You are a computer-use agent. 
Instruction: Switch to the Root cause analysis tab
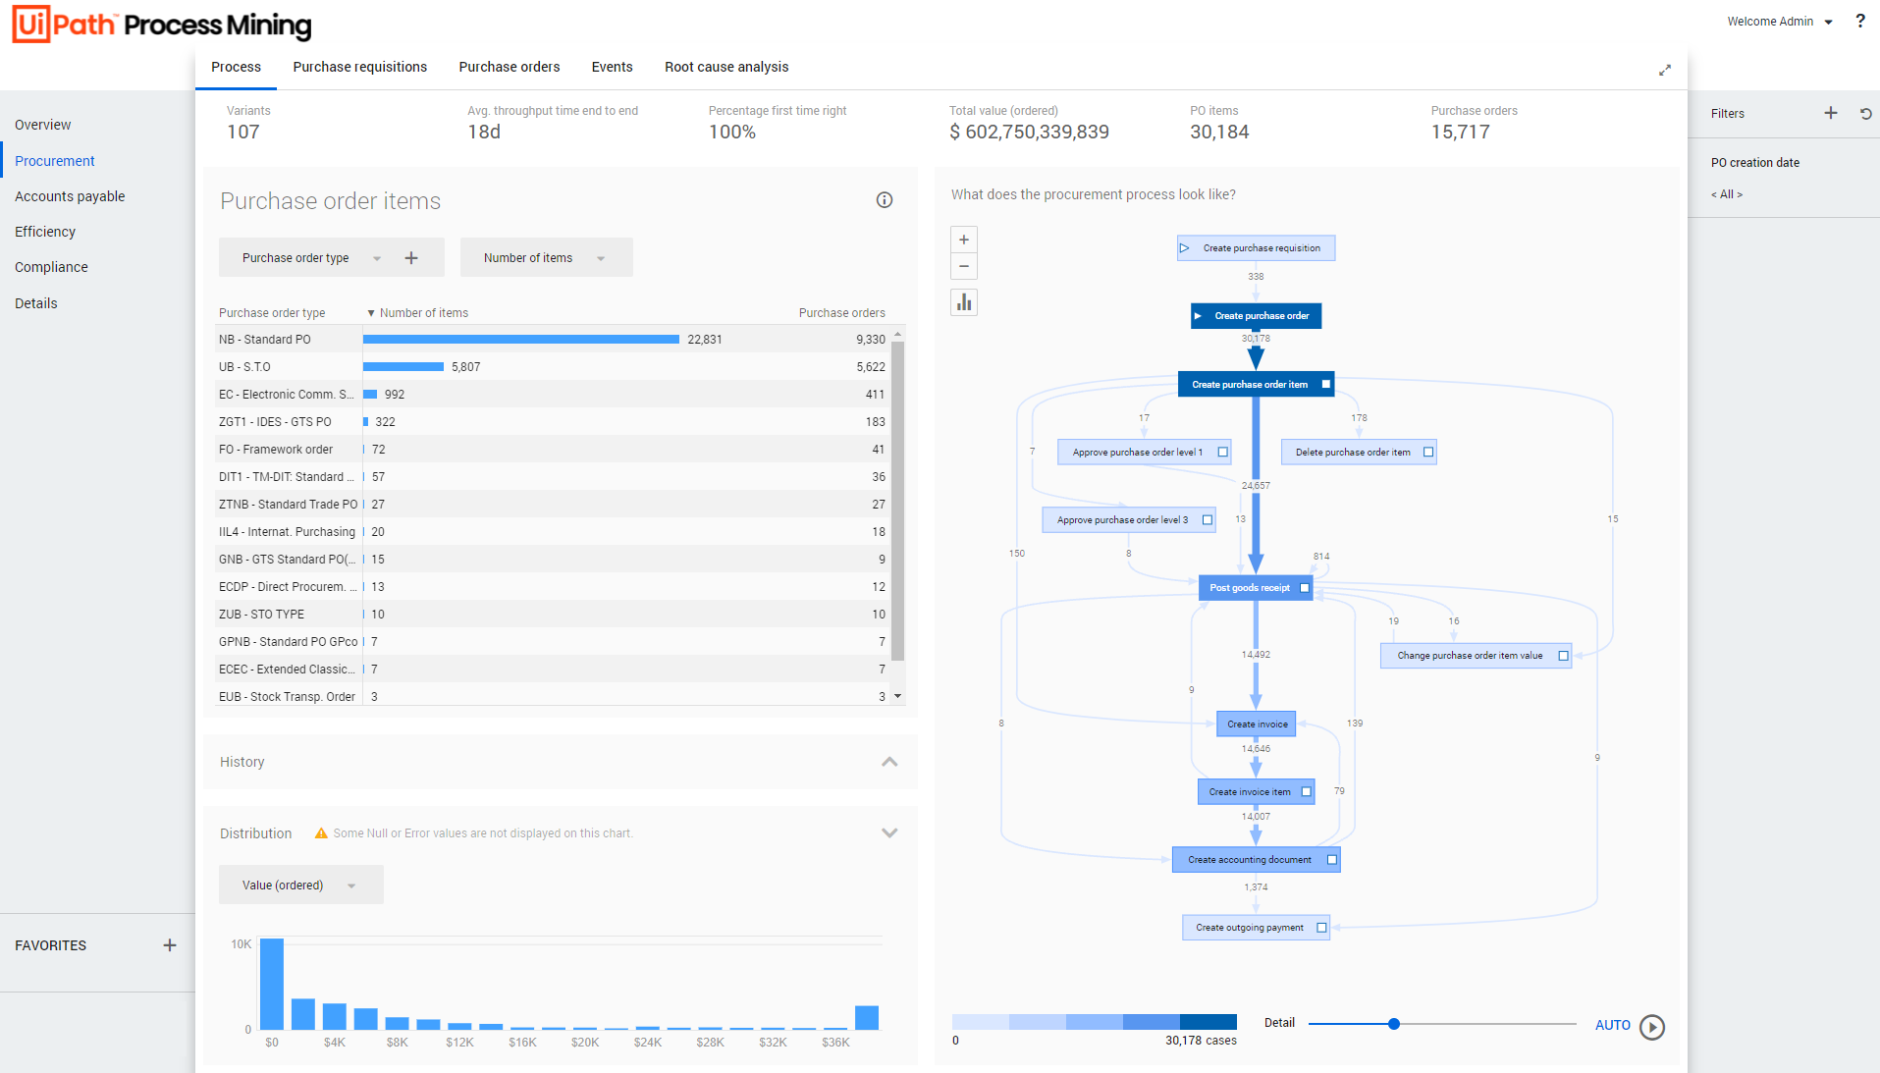click(x=726, y=67)
